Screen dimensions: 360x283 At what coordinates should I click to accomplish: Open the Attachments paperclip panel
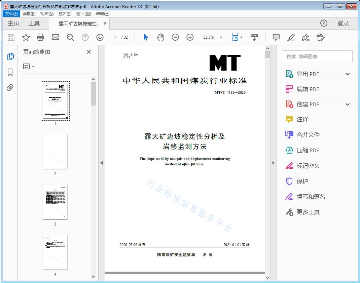click(10, 87)
